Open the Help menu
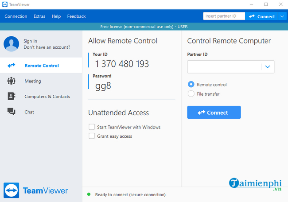 pyautogui.click(x=56, y=16)
